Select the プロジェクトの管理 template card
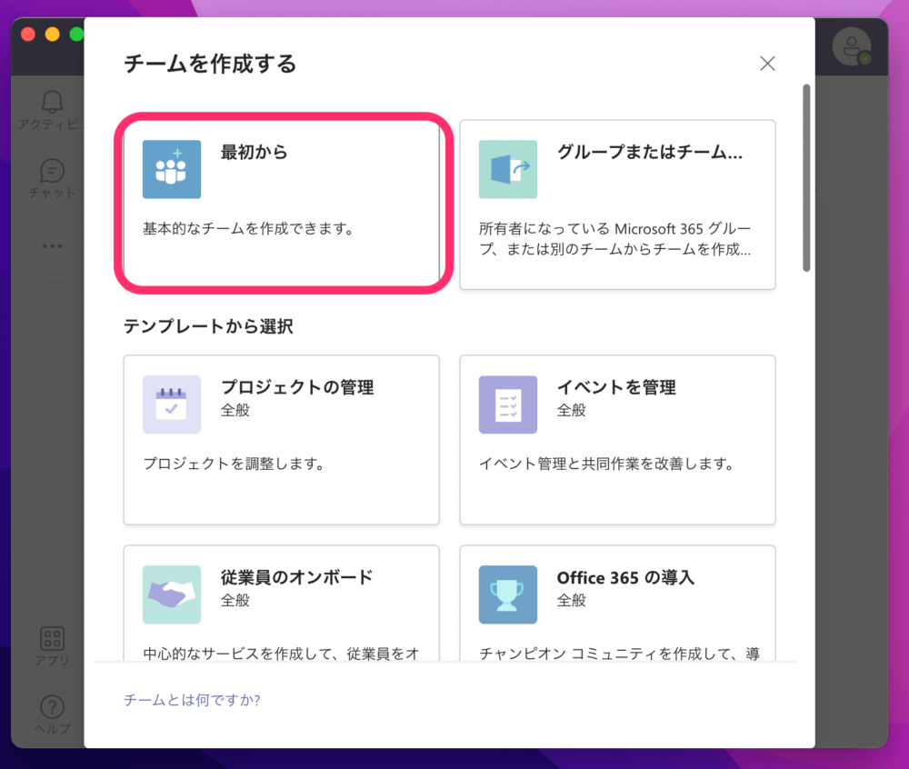The height and width of the screenshot is (769, 909). click(282, 440)
